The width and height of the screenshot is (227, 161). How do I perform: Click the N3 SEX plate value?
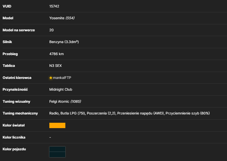pyautogui.click(x=55, y=66)
